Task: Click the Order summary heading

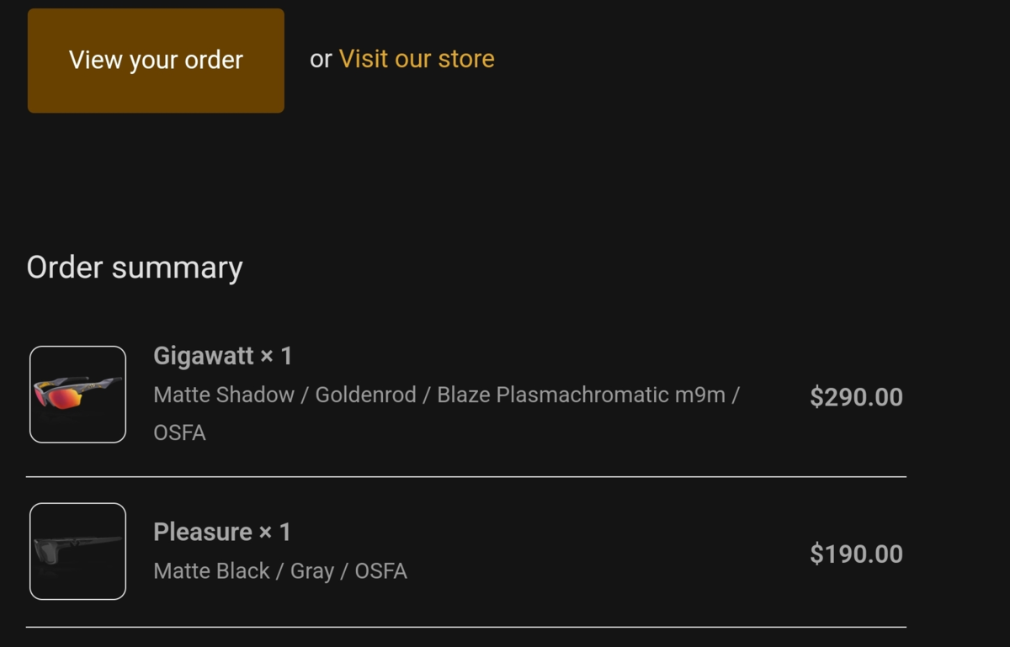Action: pos(134,267)
